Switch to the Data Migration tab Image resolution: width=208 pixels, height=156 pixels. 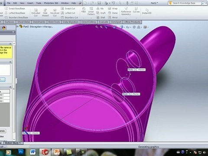point(71,22)
